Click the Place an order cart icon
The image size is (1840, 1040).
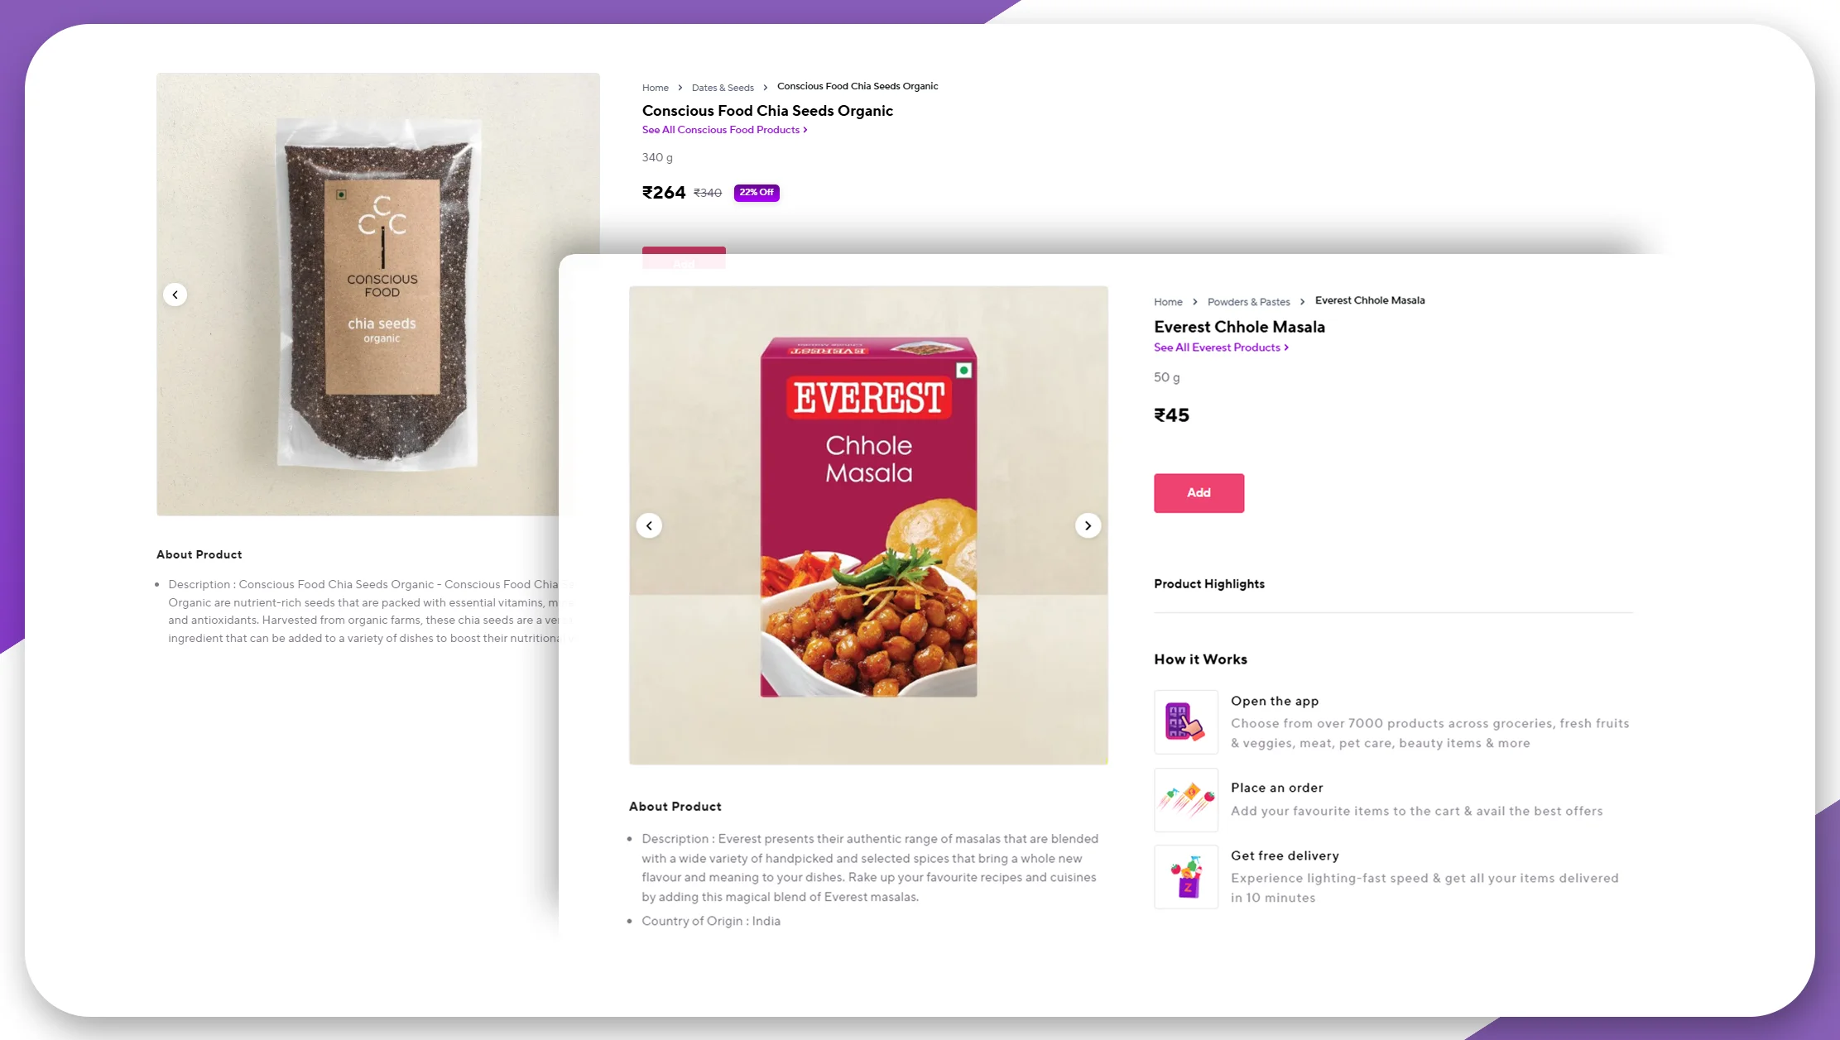1184,798
